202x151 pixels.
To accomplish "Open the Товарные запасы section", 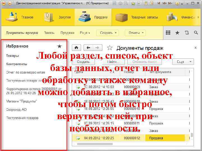I will [137, 17].
